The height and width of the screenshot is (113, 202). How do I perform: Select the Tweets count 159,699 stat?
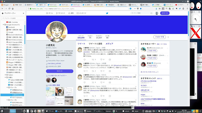pos(81,37)
